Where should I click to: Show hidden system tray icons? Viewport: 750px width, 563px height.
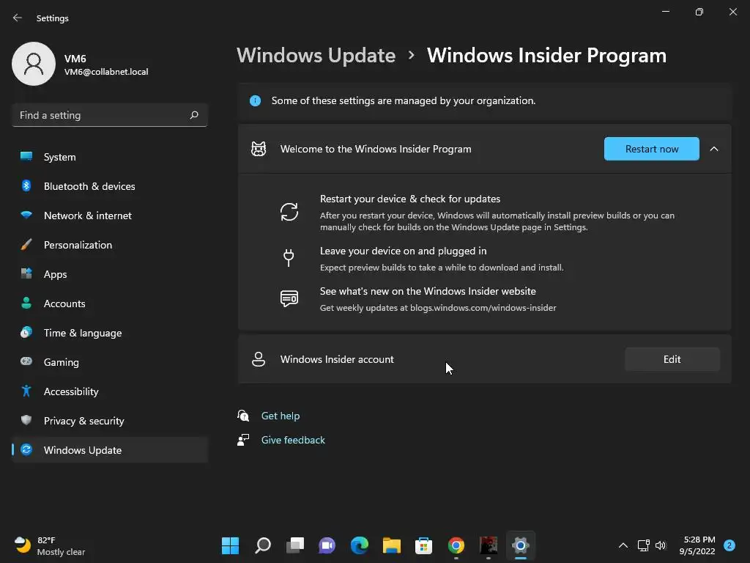pos(623,545)
